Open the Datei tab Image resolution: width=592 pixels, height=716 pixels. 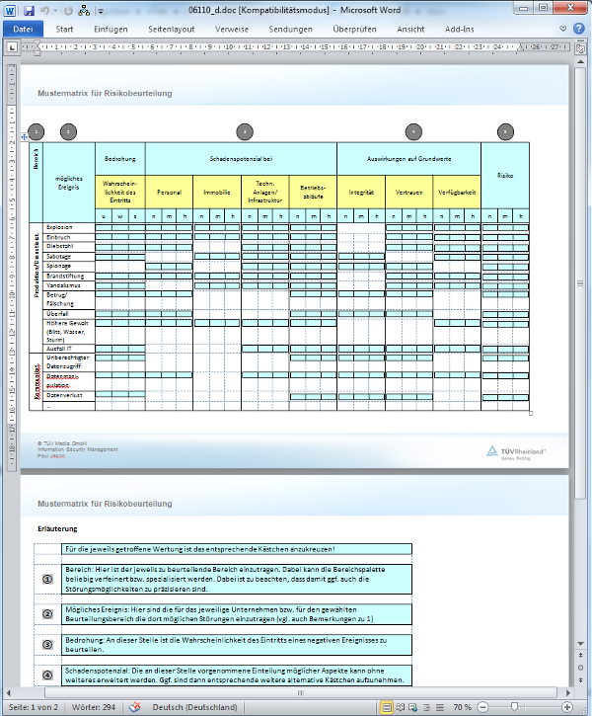(x=23, y=29)
